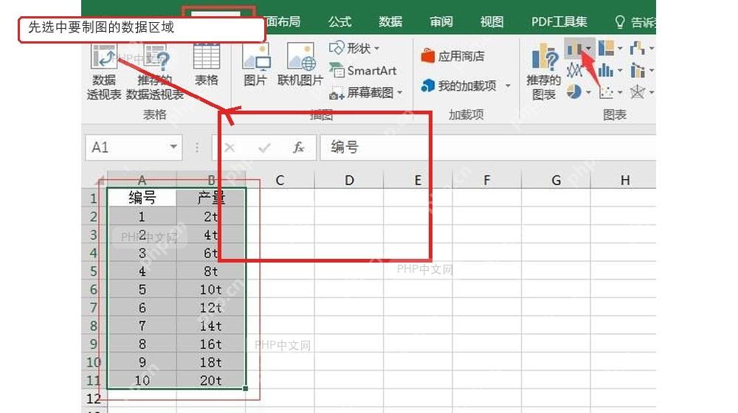
Task: Click the Tell Me lightbulb icon
Action: (x=620, y=21)
